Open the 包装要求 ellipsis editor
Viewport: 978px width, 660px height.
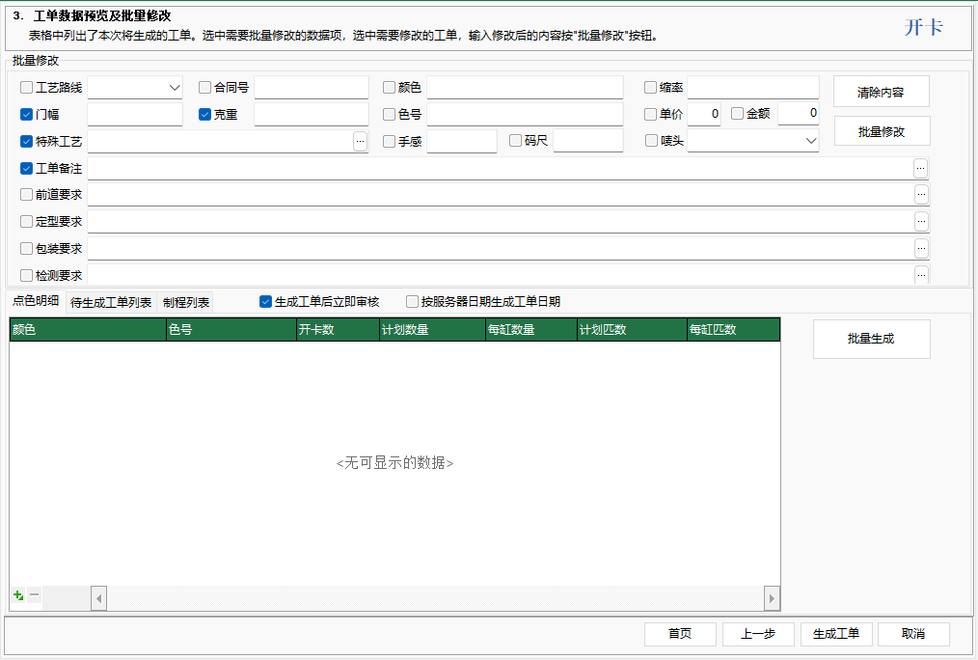click(x=921, y=248)
